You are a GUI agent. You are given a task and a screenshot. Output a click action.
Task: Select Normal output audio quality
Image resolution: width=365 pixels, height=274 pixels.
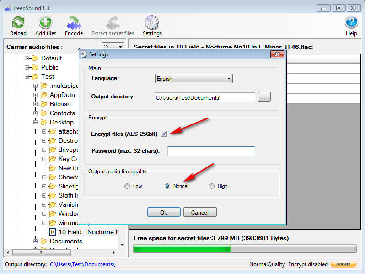[167, 186]
